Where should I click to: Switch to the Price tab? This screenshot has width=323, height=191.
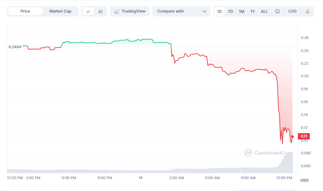(25, 11)
